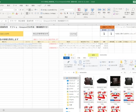Viewport: 136px width, 112px height.
Task: Open Excel Help tab
Action: pyautogui.click(x=39, y=6)
